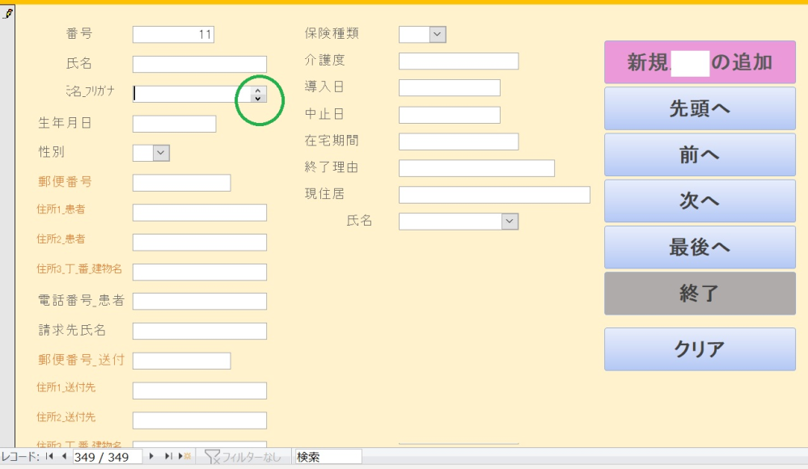
Task: Click the 最後へ button
Action: tap(700, 247)
